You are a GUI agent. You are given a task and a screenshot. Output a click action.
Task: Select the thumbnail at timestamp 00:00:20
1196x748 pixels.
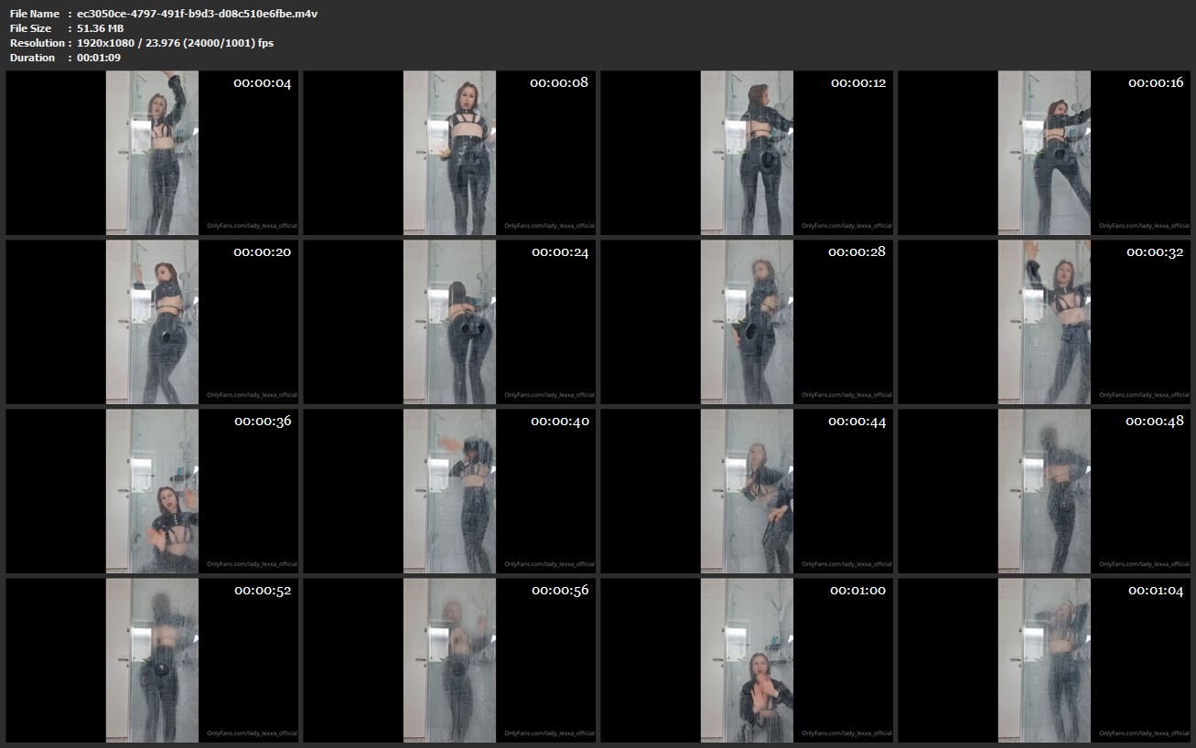click(x=152, y=322)
